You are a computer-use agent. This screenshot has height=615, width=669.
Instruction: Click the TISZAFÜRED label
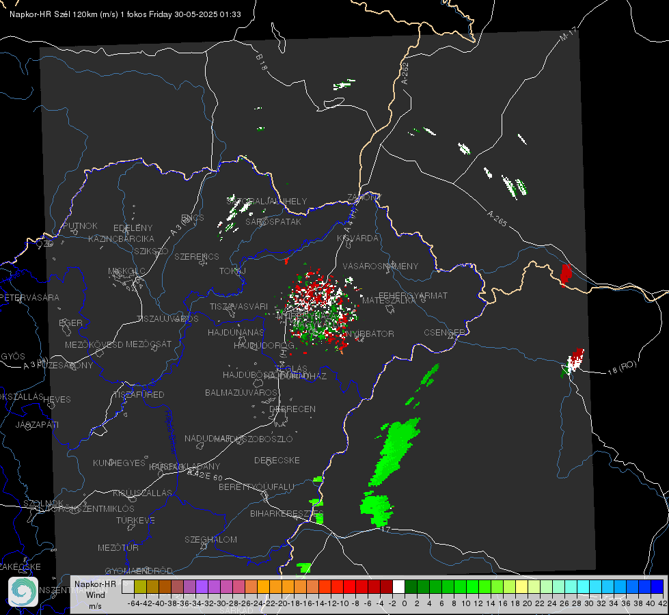pos(139,394)
